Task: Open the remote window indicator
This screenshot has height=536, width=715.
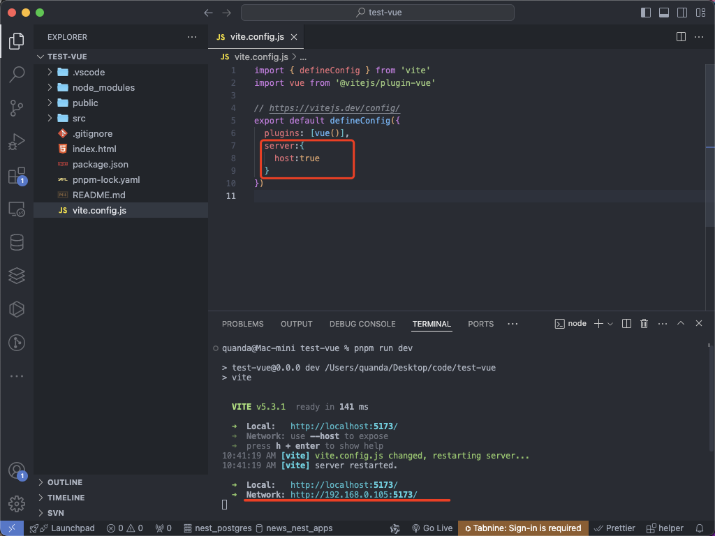Action: pyautogui.click(x=12, y=528)
